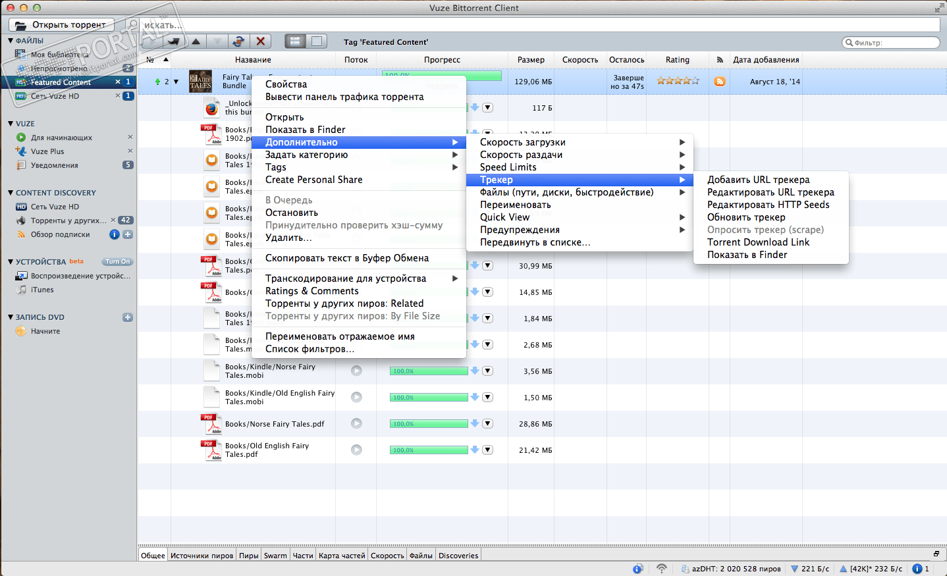Click progress bar of Old English Fairy Tales.pdf
This screenshot has width=947, height=576.
coord(429,450)
